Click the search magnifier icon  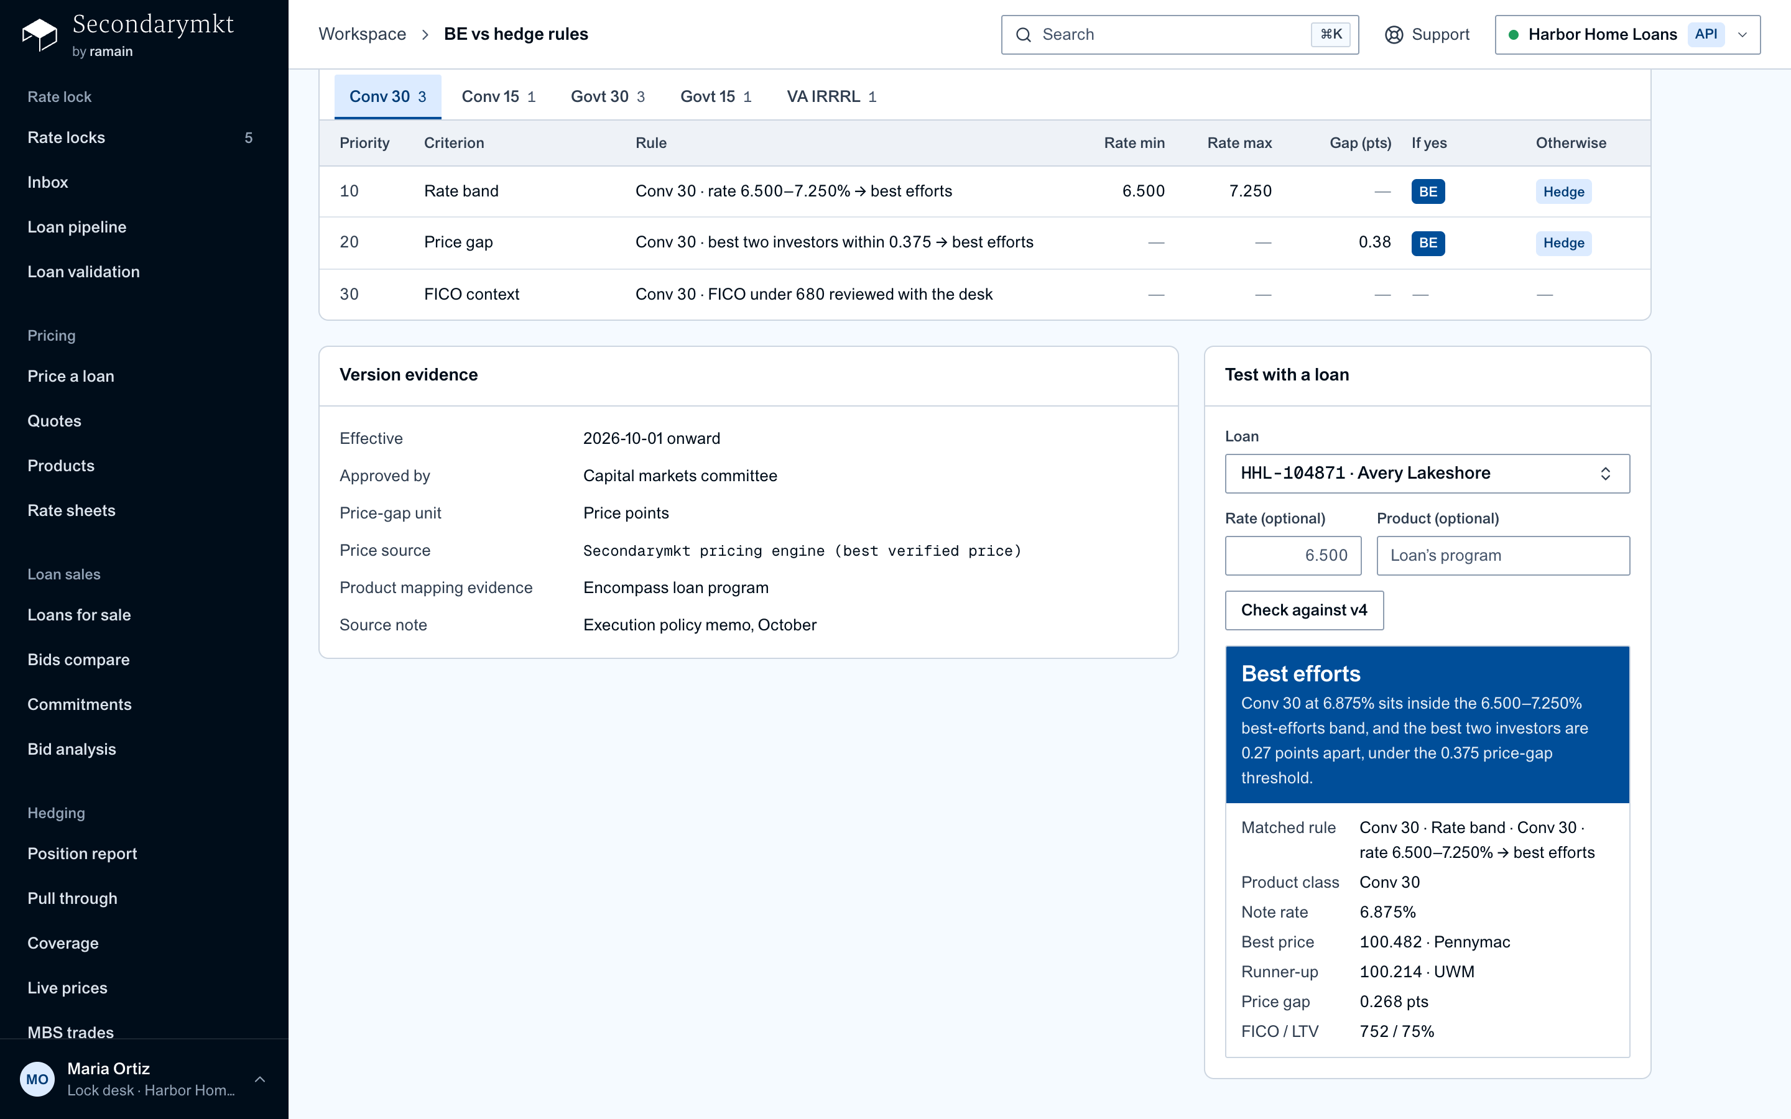(1024, 35)
